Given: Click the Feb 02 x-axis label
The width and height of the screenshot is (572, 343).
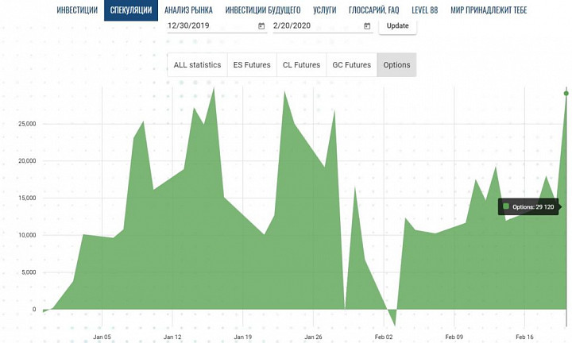Looking at the screenshot, I should click(384, 337).
